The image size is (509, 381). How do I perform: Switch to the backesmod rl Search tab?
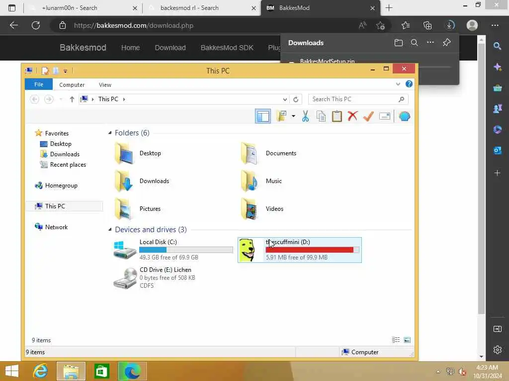pyautogui.click(x=201, y=8)
